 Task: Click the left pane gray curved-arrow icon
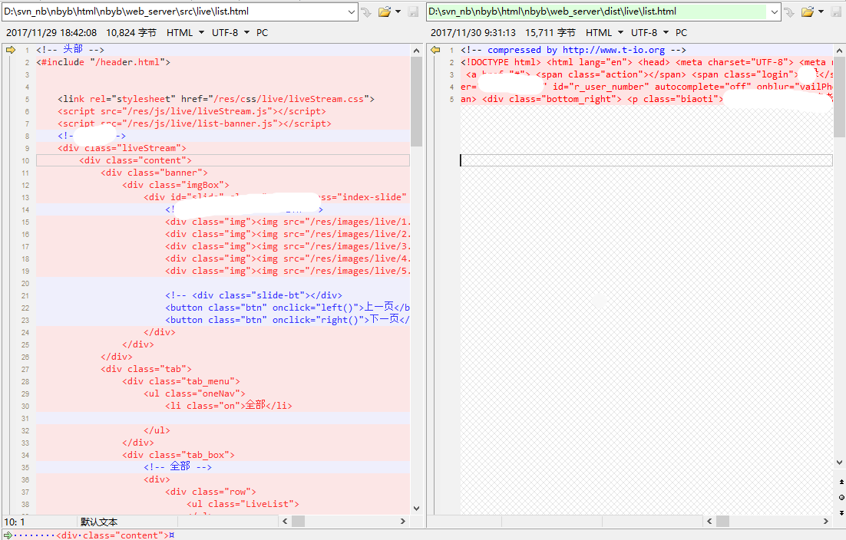click(366, 12)
